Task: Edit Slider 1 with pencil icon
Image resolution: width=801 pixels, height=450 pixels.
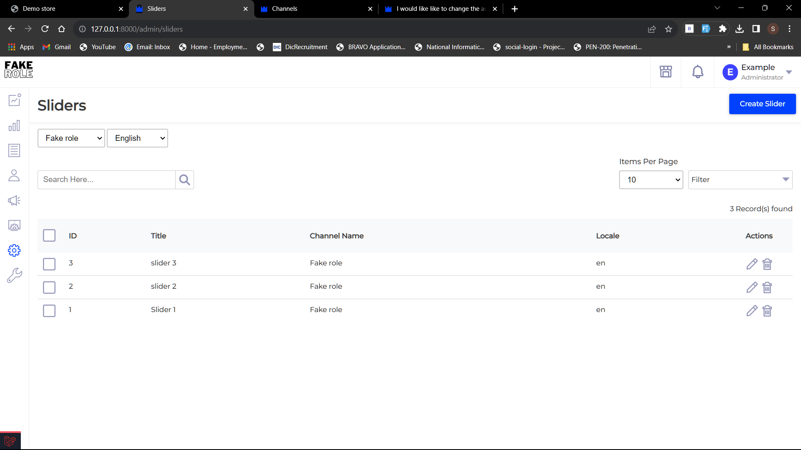Action: tap(752, 311)
